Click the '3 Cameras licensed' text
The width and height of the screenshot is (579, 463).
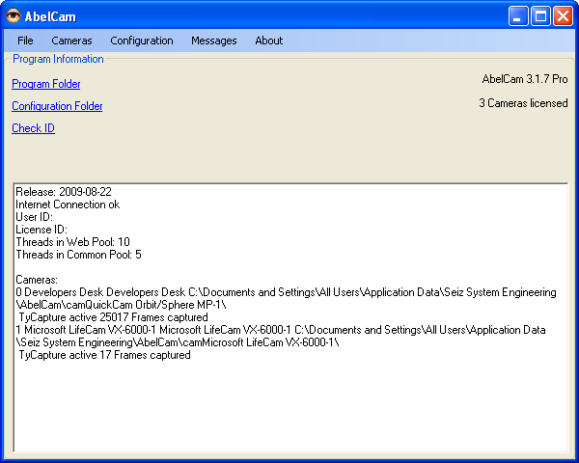click(523, 103)
